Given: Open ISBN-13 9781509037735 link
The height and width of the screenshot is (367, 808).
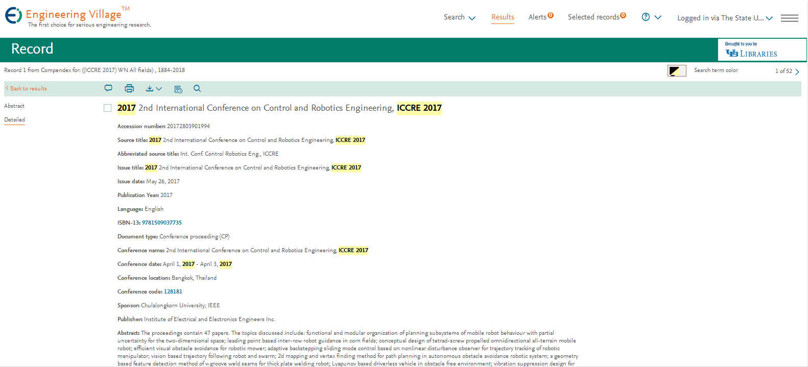Looking at the screenshot, I should (162, 223).
